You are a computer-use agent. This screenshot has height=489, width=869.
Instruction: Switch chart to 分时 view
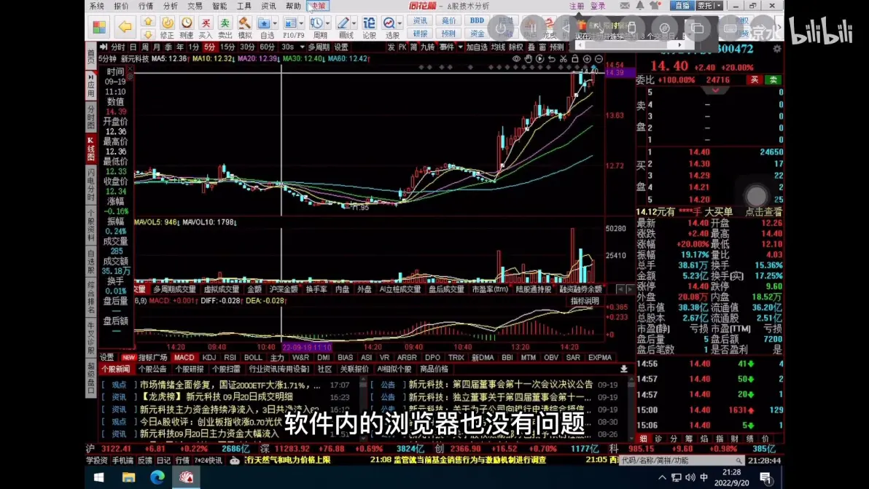point(117,47)
